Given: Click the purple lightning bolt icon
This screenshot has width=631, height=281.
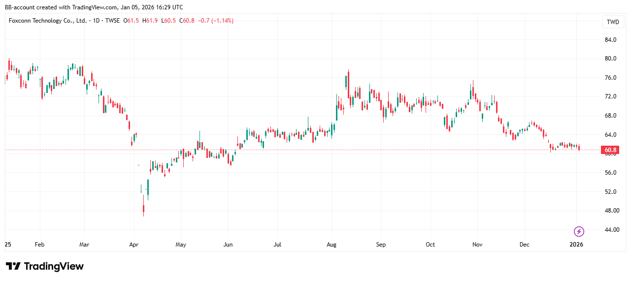Looking at the screenshot, I should coord(579,231).
